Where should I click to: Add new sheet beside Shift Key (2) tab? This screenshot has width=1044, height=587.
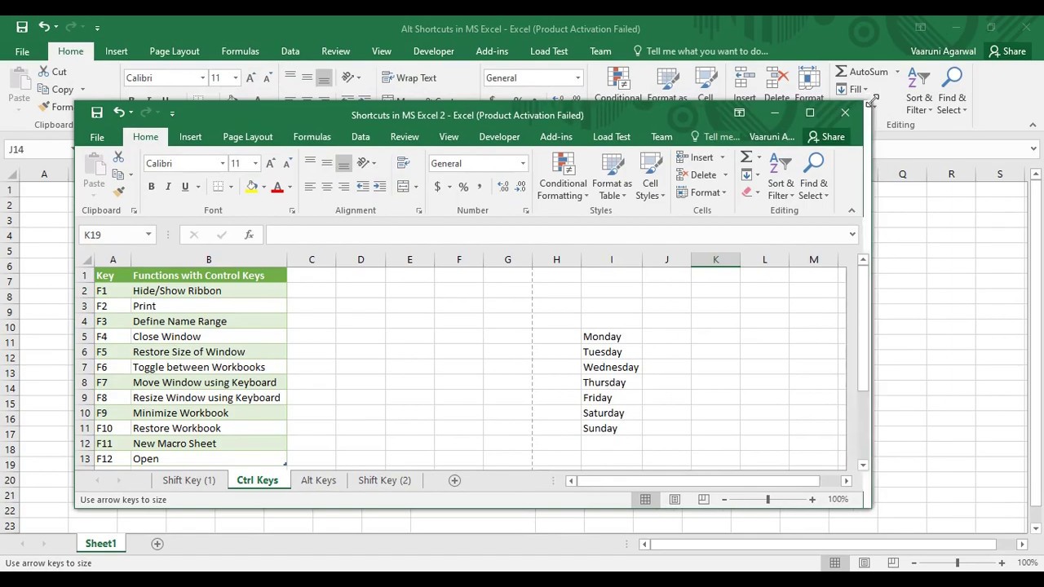coord(455,480)
